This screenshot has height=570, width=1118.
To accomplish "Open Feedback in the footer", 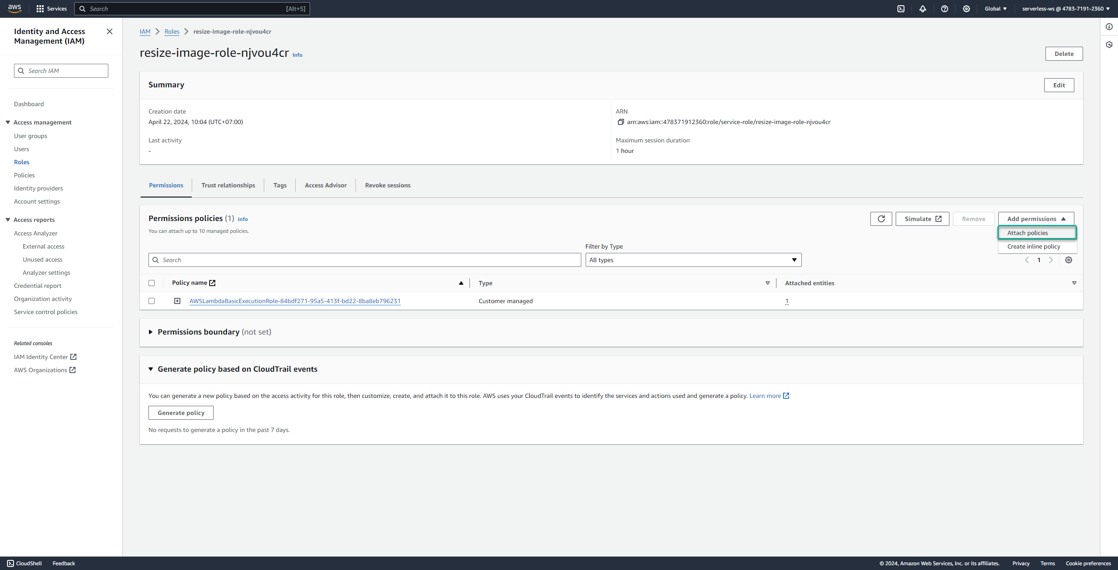I will 64,563.
